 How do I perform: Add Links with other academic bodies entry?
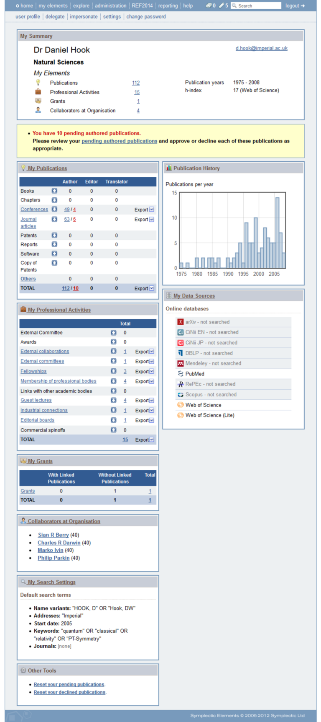tap(113, 391)
